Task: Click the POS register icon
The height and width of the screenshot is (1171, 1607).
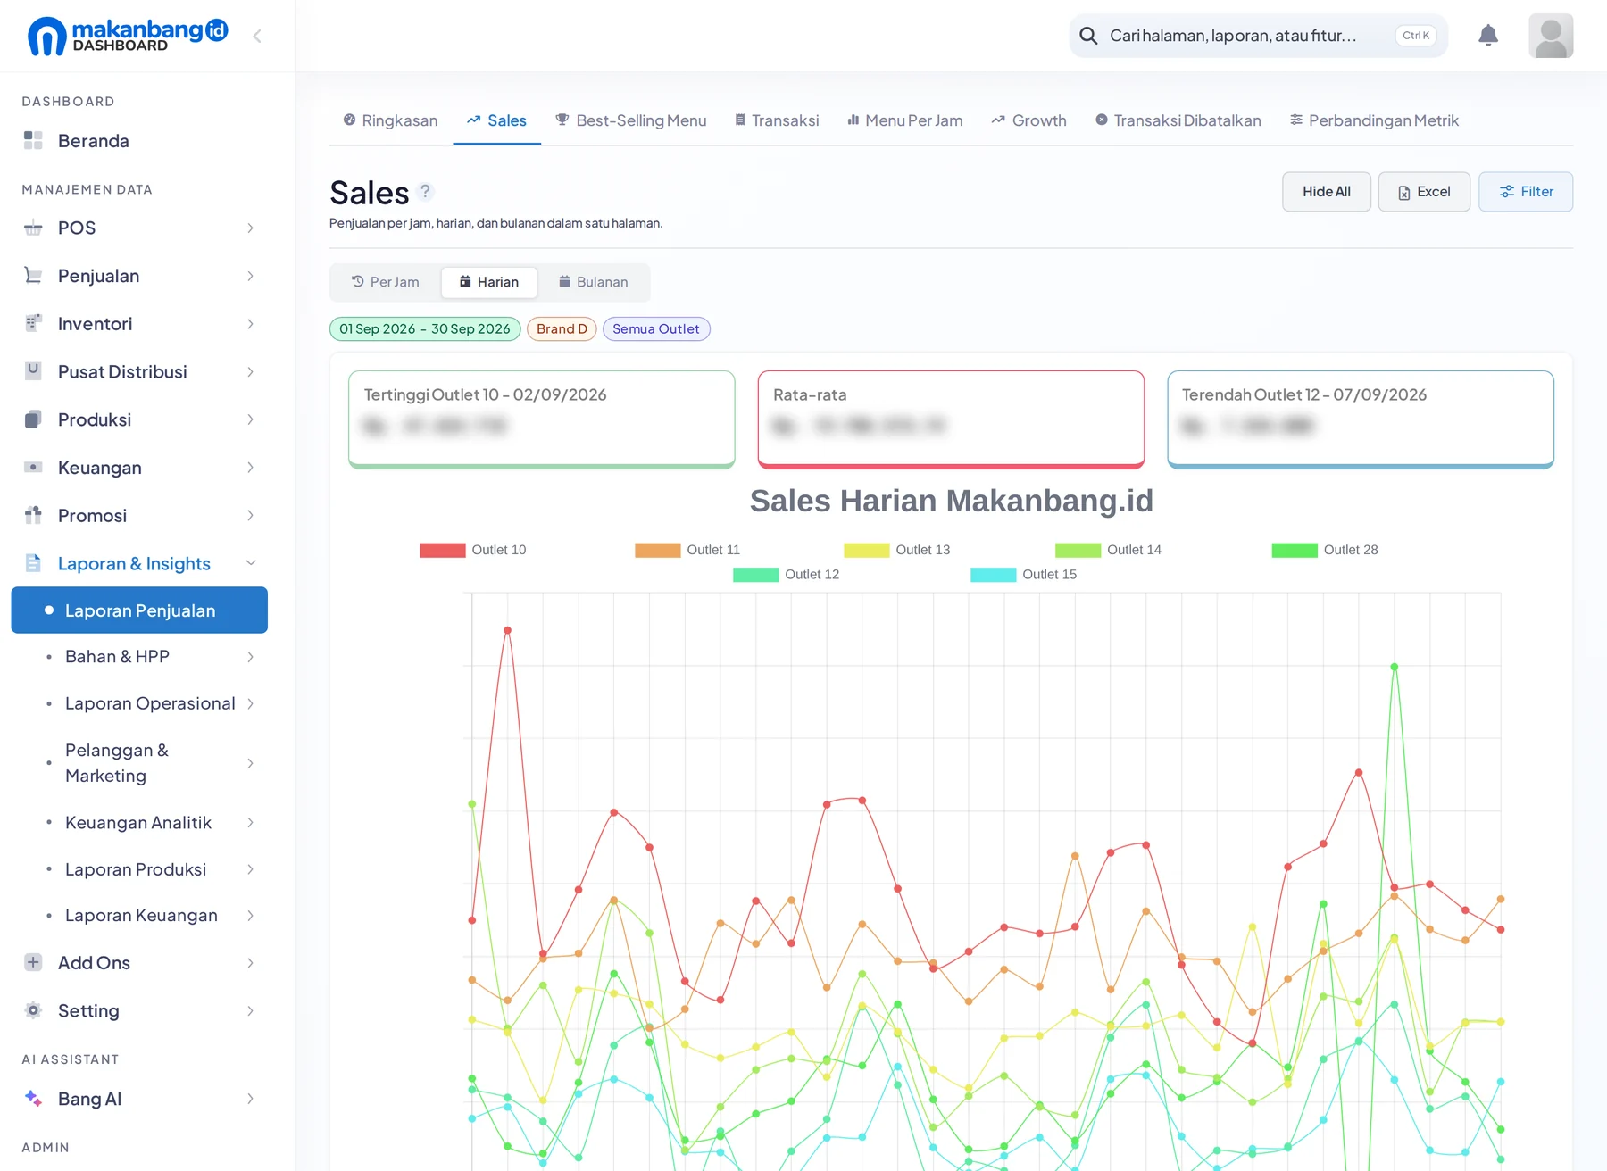Action: pos(33,228)
